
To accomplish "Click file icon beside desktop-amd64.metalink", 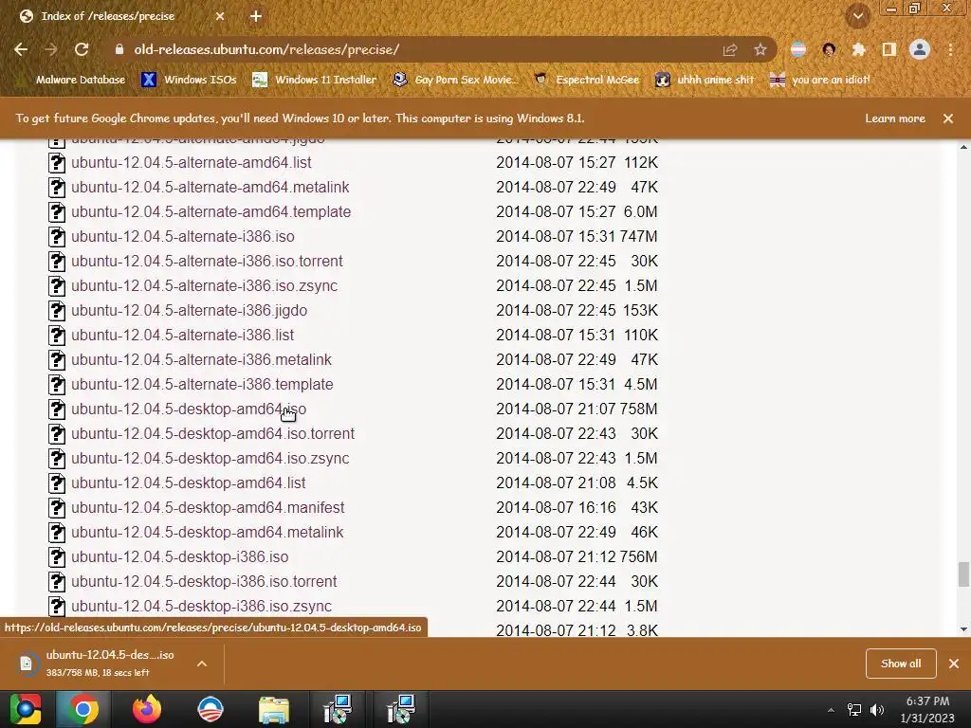I will tap(57, 533).
